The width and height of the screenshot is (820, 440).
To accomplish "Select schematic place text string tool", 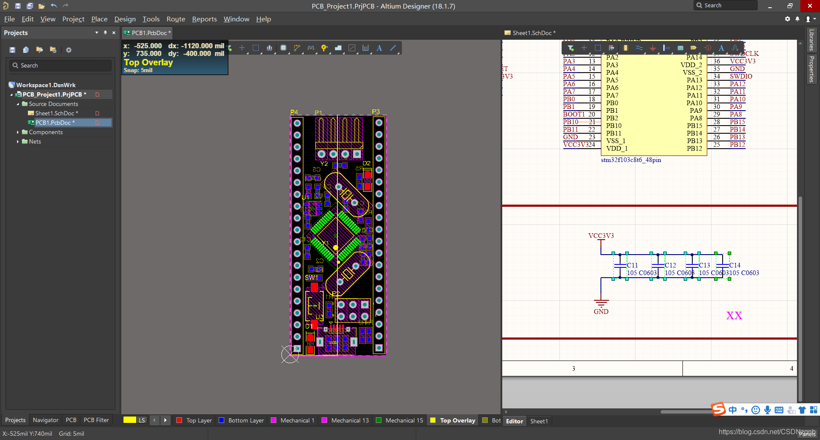I will coord(721,48).
